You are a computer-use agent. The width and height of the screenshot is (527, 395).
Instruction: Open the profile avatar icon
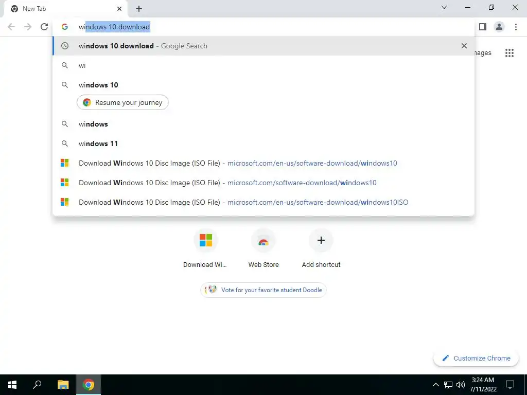(x=499, y=27)
